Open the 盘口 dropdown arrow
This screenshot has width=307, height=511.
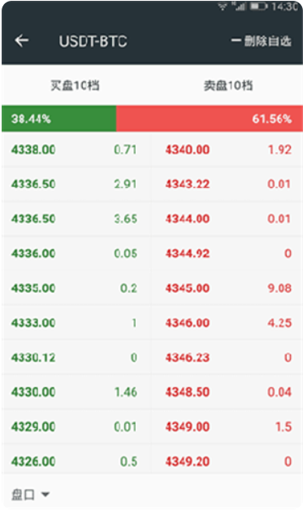[45, 495]
